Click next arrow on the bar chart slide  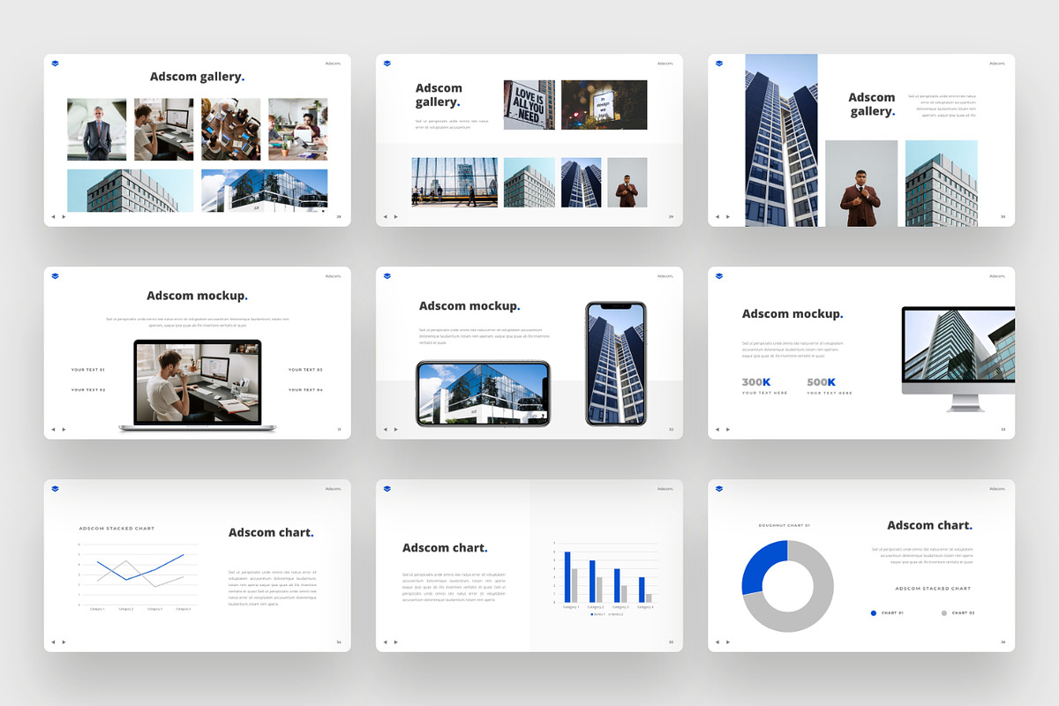tap(395, 642)
